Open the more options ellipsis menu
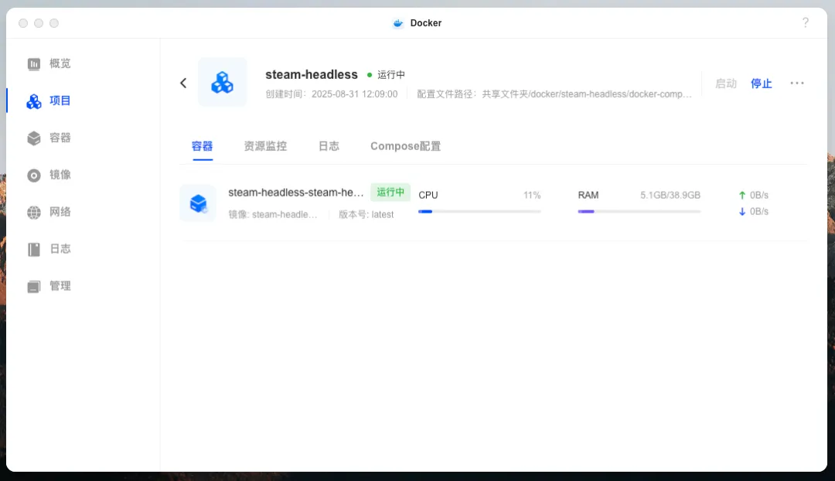The image size is (835, 481). (797, 83)
